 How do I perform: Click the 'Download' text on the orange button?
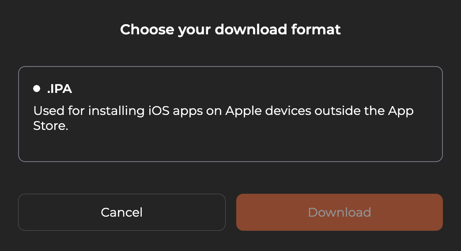339,212
